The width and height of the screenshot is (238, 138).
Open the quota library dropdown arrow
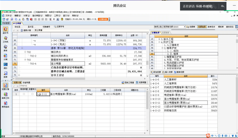[184, 27]
